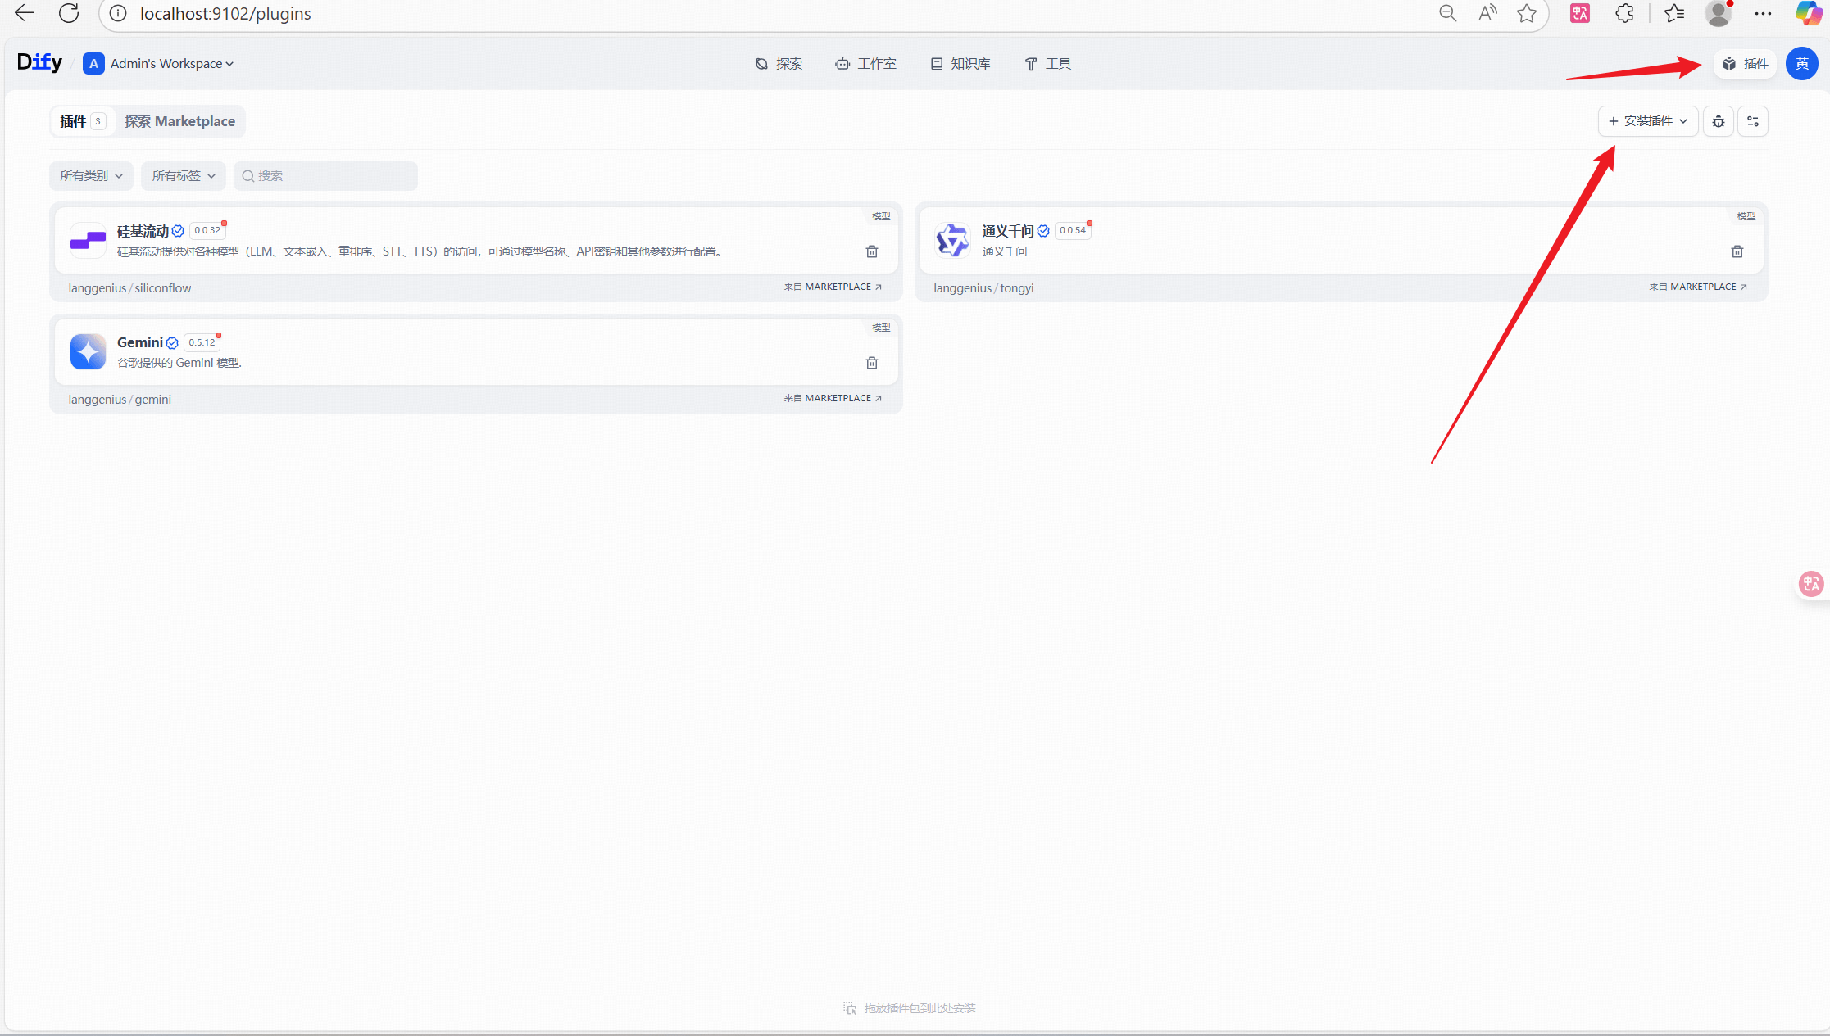1830x1036 pixels.
Task: Click the trash icon for 通义千问 plugin
Action: tap(1737, 251)
